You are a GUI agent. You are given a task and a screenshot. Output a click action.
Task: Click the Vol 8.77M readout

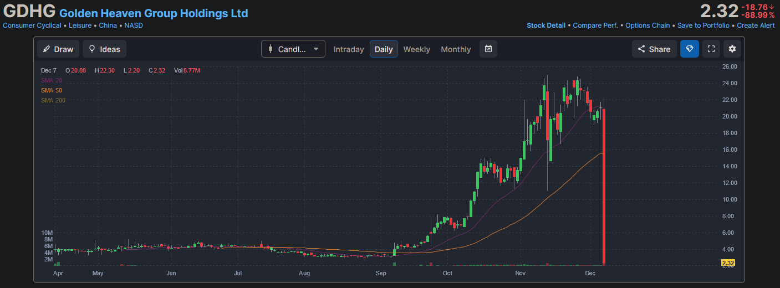(187, 70)
